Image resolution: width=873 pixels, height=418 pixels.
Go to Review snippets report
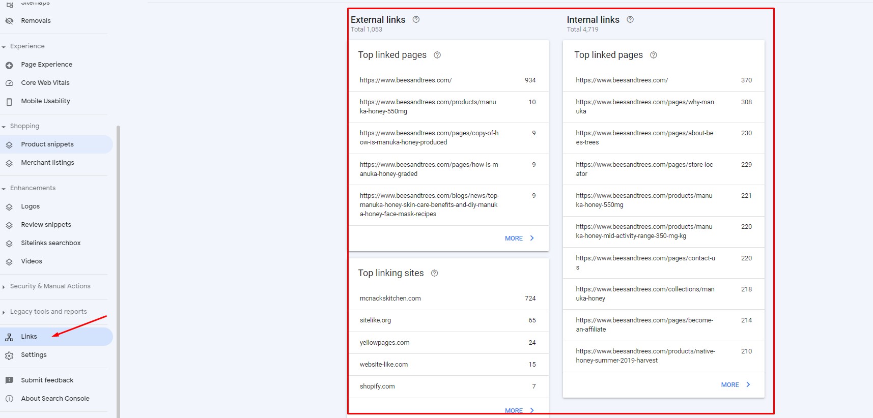pyautogui.click(x=46, y=225)
